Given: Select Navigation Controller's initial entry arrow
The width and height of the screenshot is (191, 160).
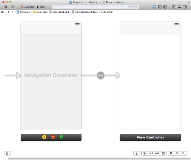Looking at the screenshot, I should point(12,75).
